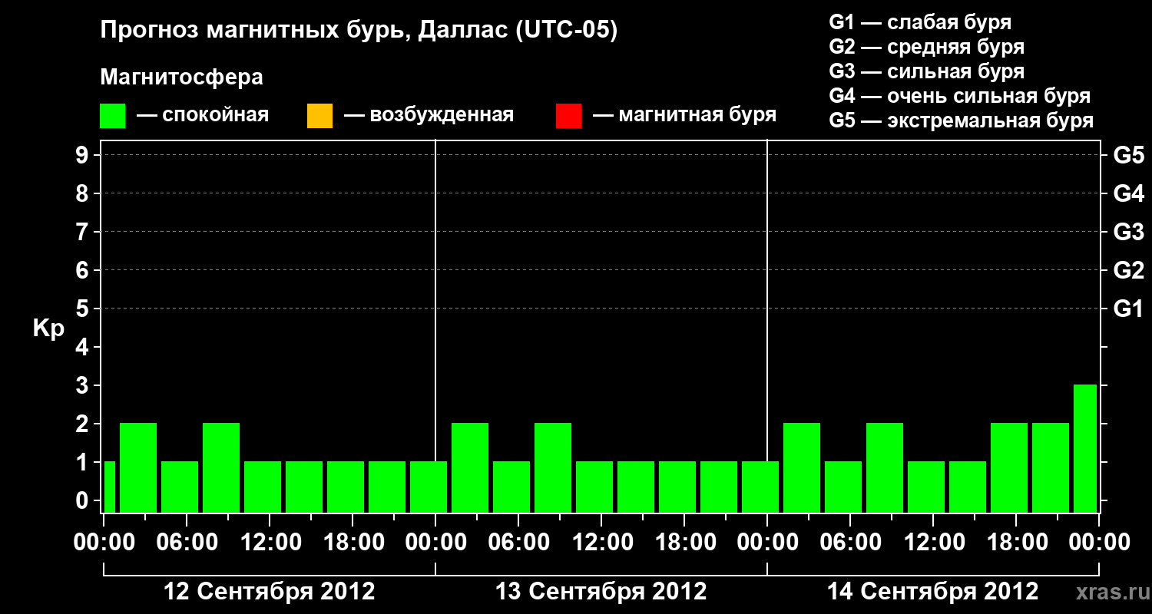Click the Kp 2 bar just after 00:00 on 13 Сентября
The image size is (1152, 614).
[x=470, y=467]
